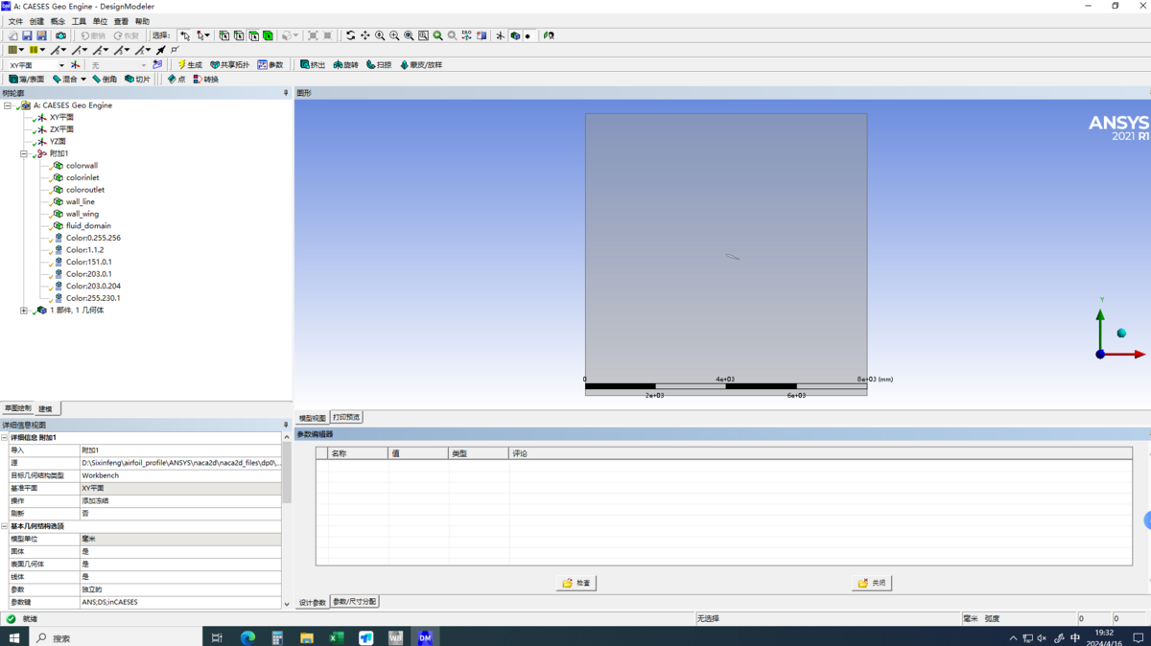Open the 帮助 menu
1151x646 pixels.
tap(142, 21)
